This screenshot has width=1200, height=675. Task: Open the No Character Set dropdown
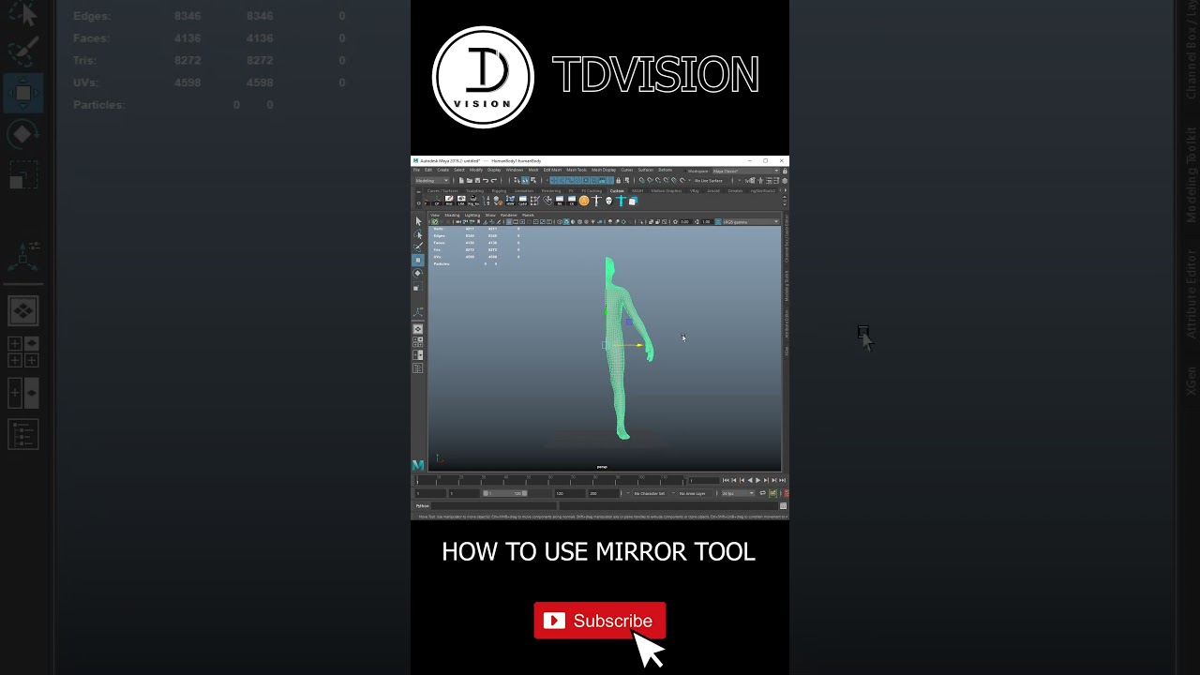(649, 493)
